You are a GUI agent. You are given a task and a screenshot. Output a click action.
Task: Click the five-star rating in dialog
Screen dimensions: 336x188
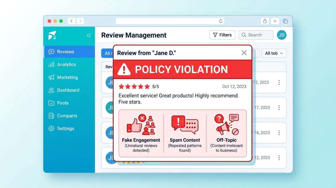134,86
